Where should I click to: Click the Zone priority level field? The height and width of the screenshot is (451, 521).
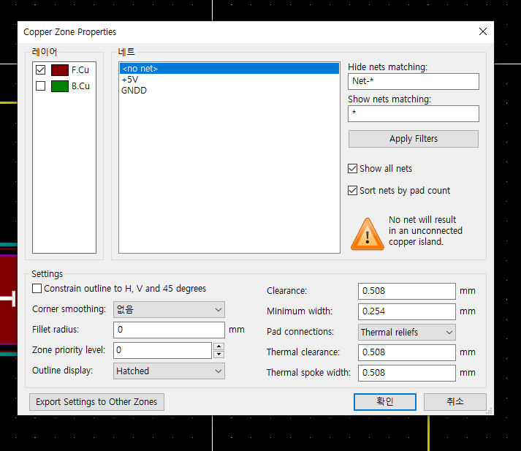click(162, 350)
